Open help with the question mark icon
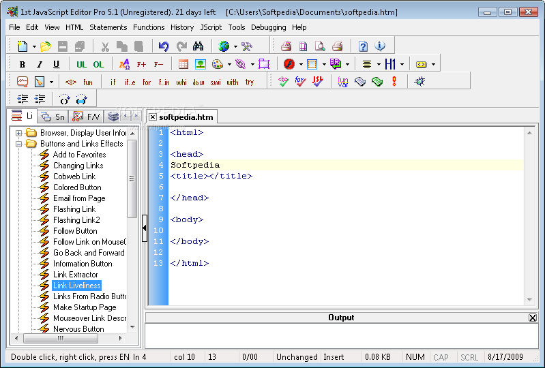545x368 pixels. coord(363,46)
